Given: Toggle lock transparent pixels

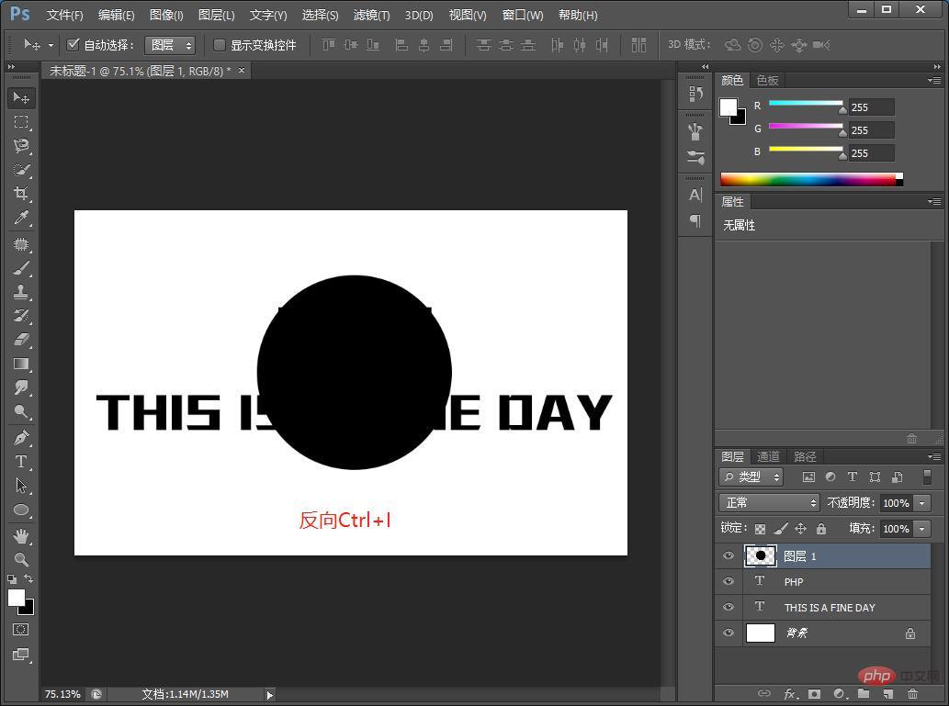Looking at the screenshot, I should (x=760, y=529).
